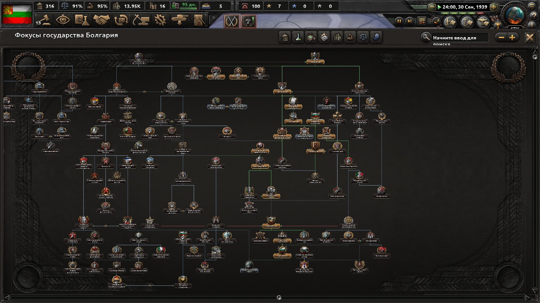Open the achievements trophy icon
Screen dimensions: 540x303
pos(498,25)
